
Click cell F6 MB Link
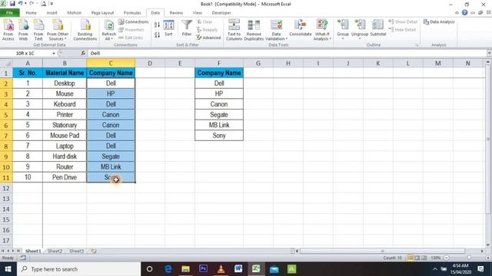point(218,125)
